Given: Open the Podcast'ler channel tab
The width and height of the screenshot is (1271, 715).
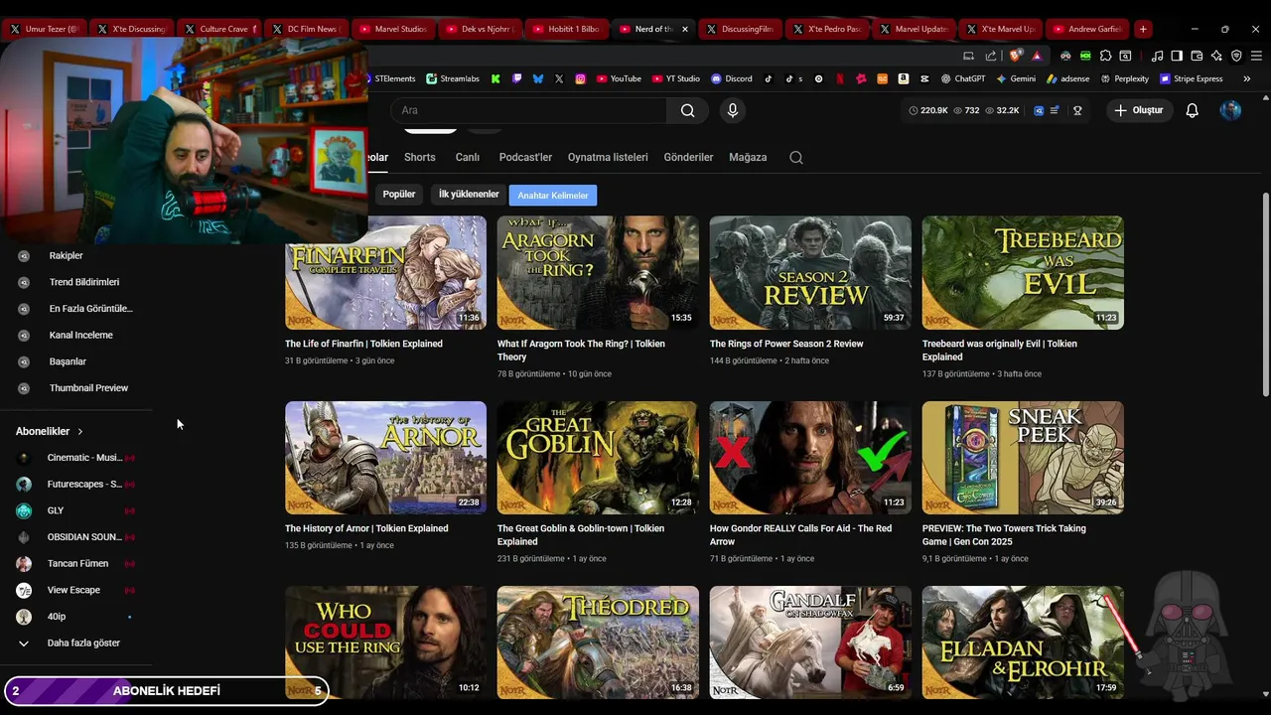Looking at the screenshot, I should tap(525, 157).
